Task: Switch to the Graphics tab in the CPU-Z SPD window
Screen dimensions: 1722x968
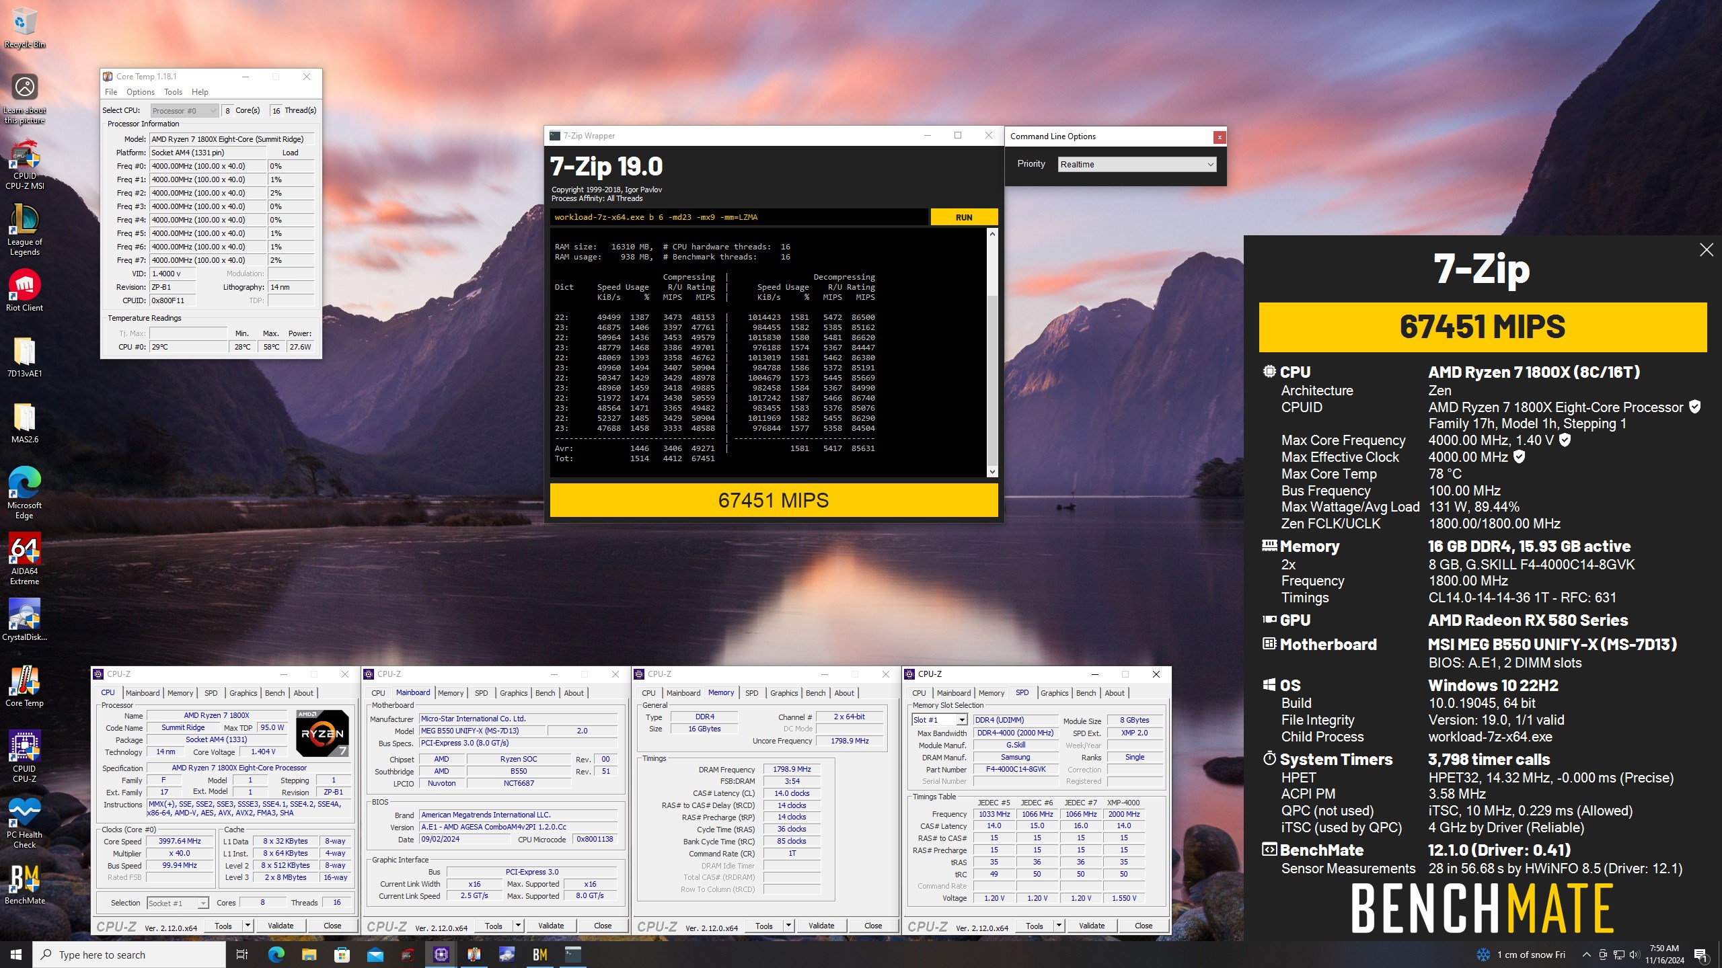Action: [1054, 693]
